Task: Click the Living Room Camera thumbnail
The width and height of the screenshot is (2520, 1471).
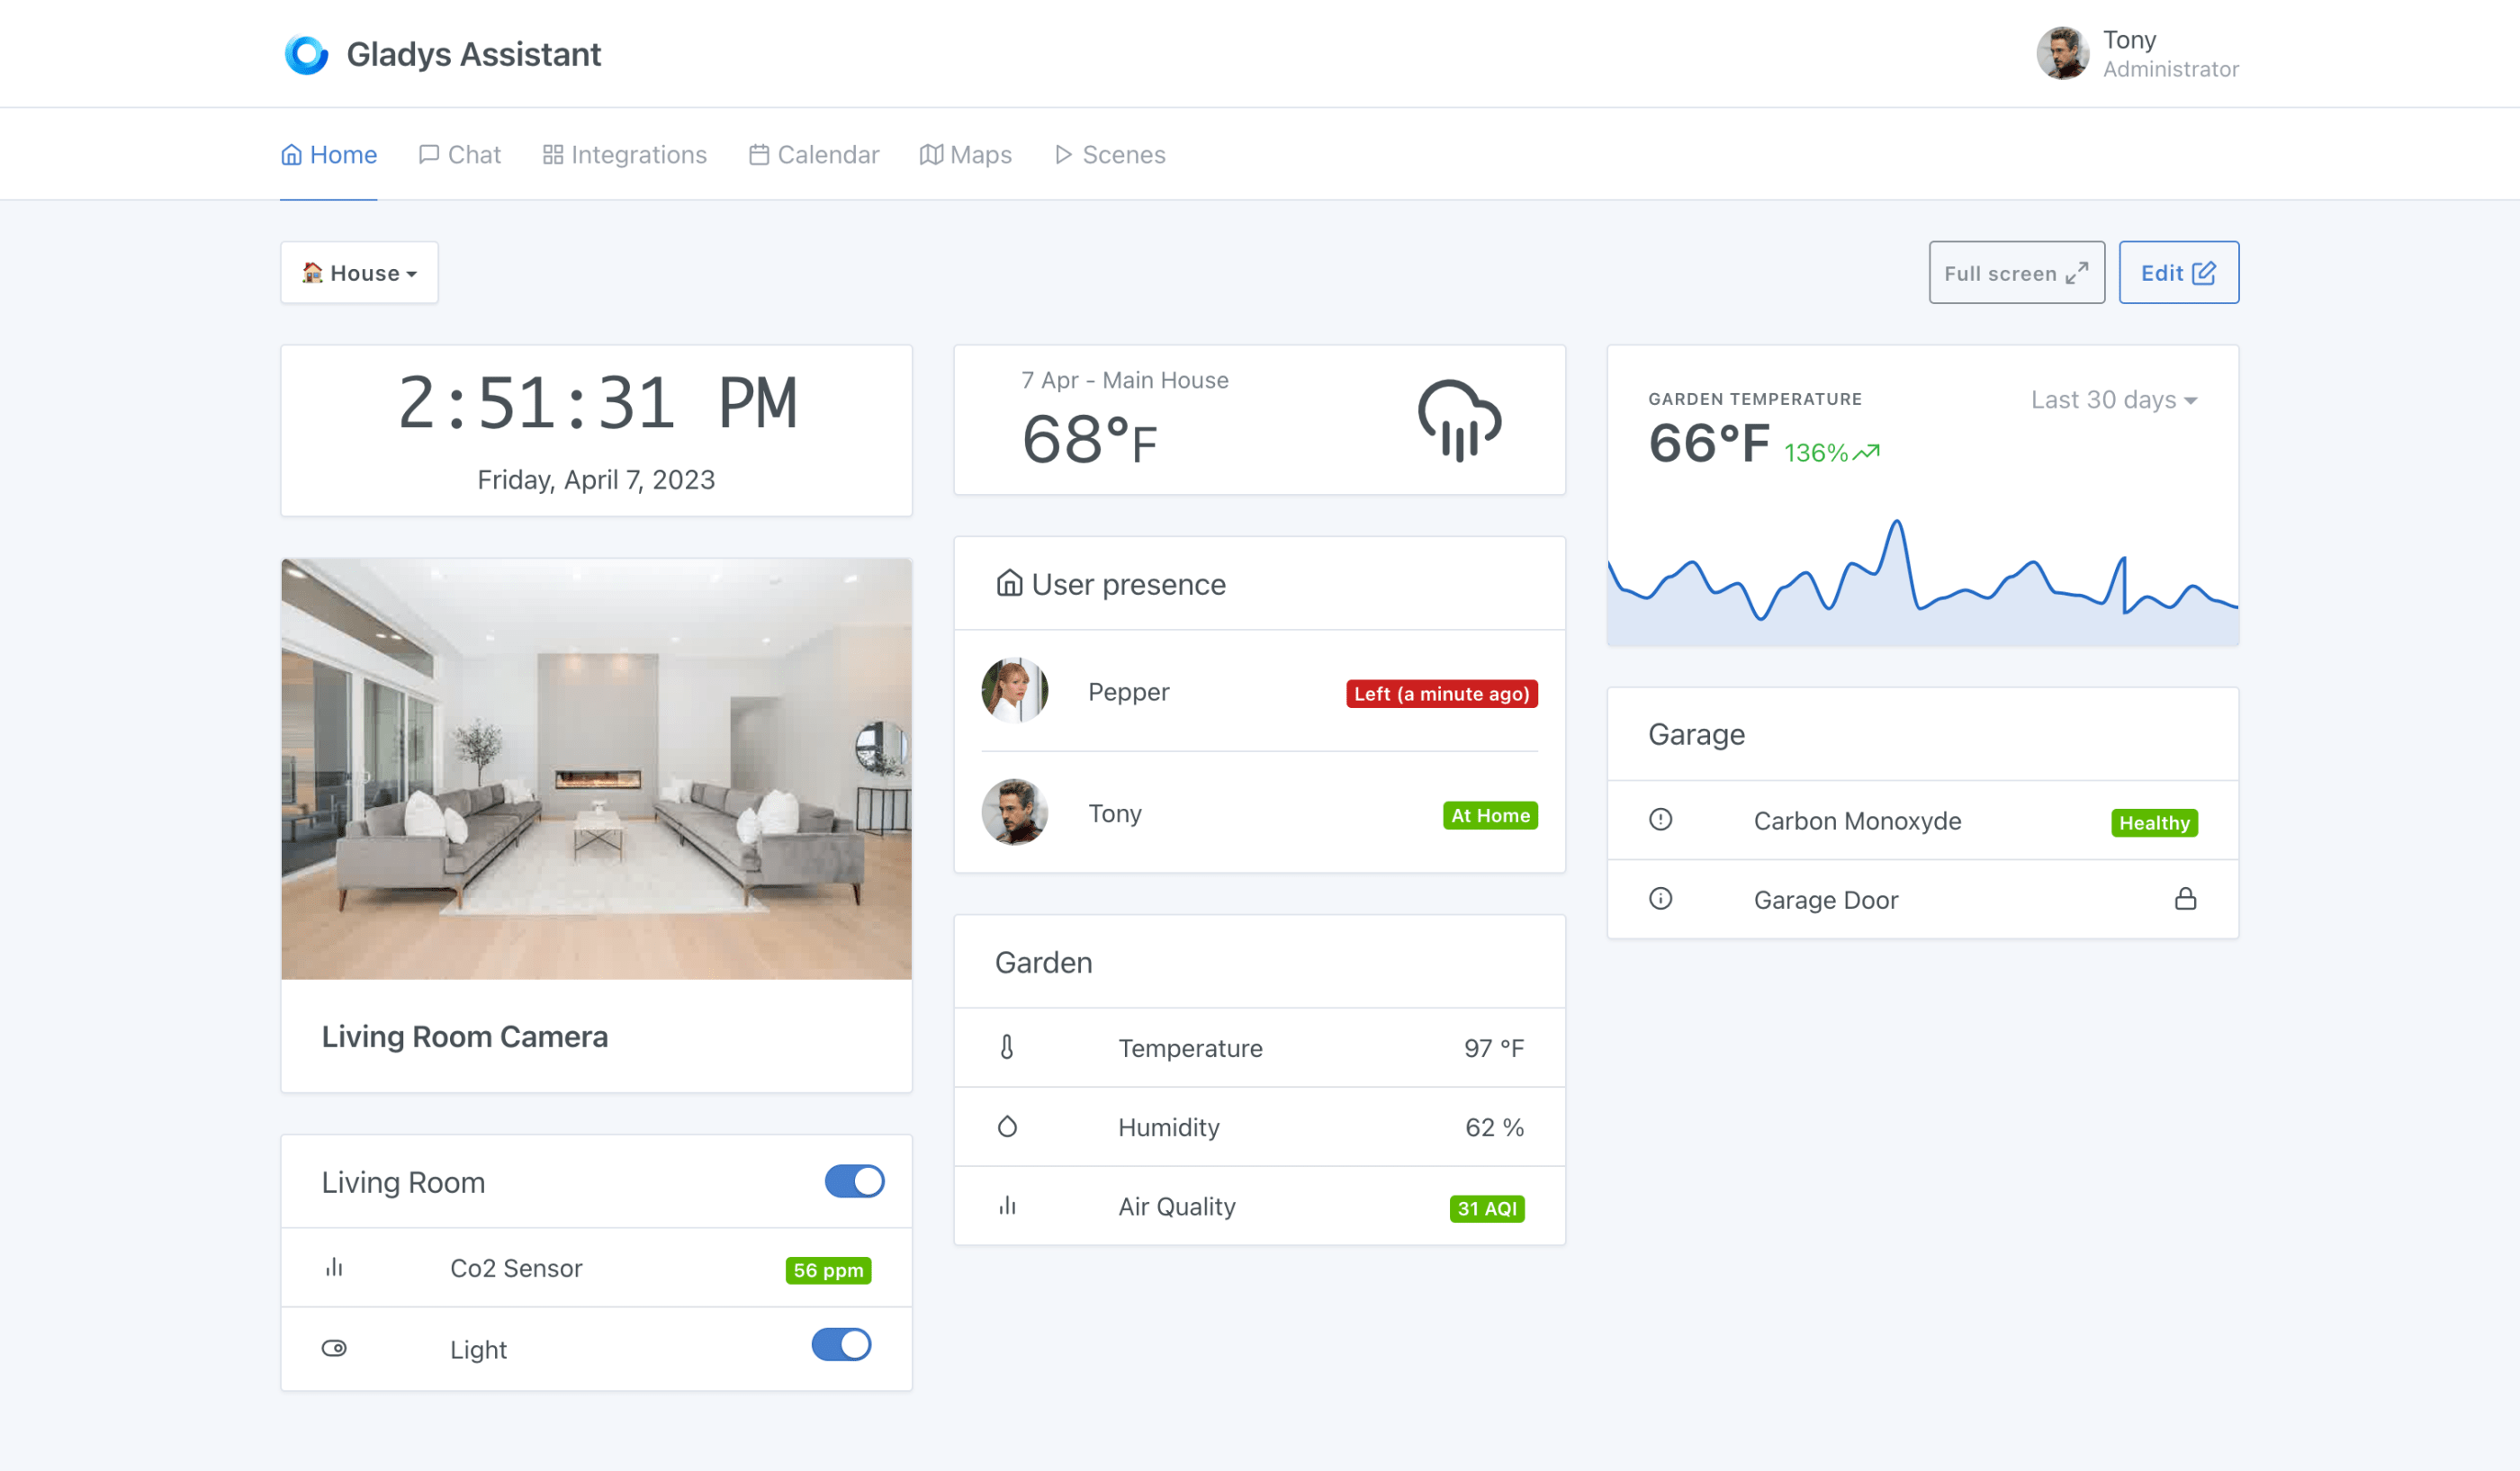Action: click(596, 767)
